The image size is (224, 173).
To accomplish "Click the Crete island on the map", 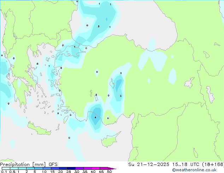I will (39, 129).
